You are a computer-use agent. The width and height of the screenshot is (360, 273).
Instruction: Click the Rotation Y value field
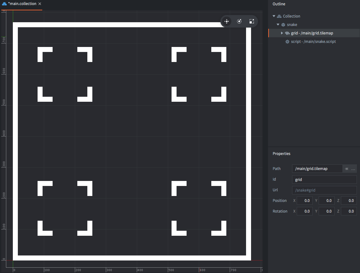[327, 211]
